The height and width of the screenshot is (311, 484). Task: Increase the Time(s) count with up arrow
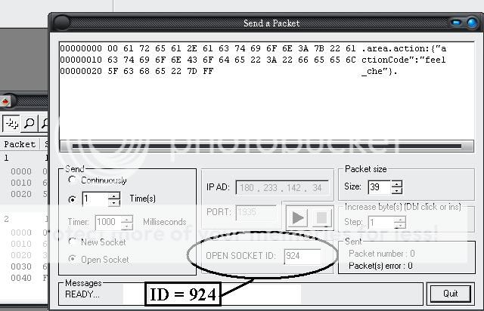[114, 196]
